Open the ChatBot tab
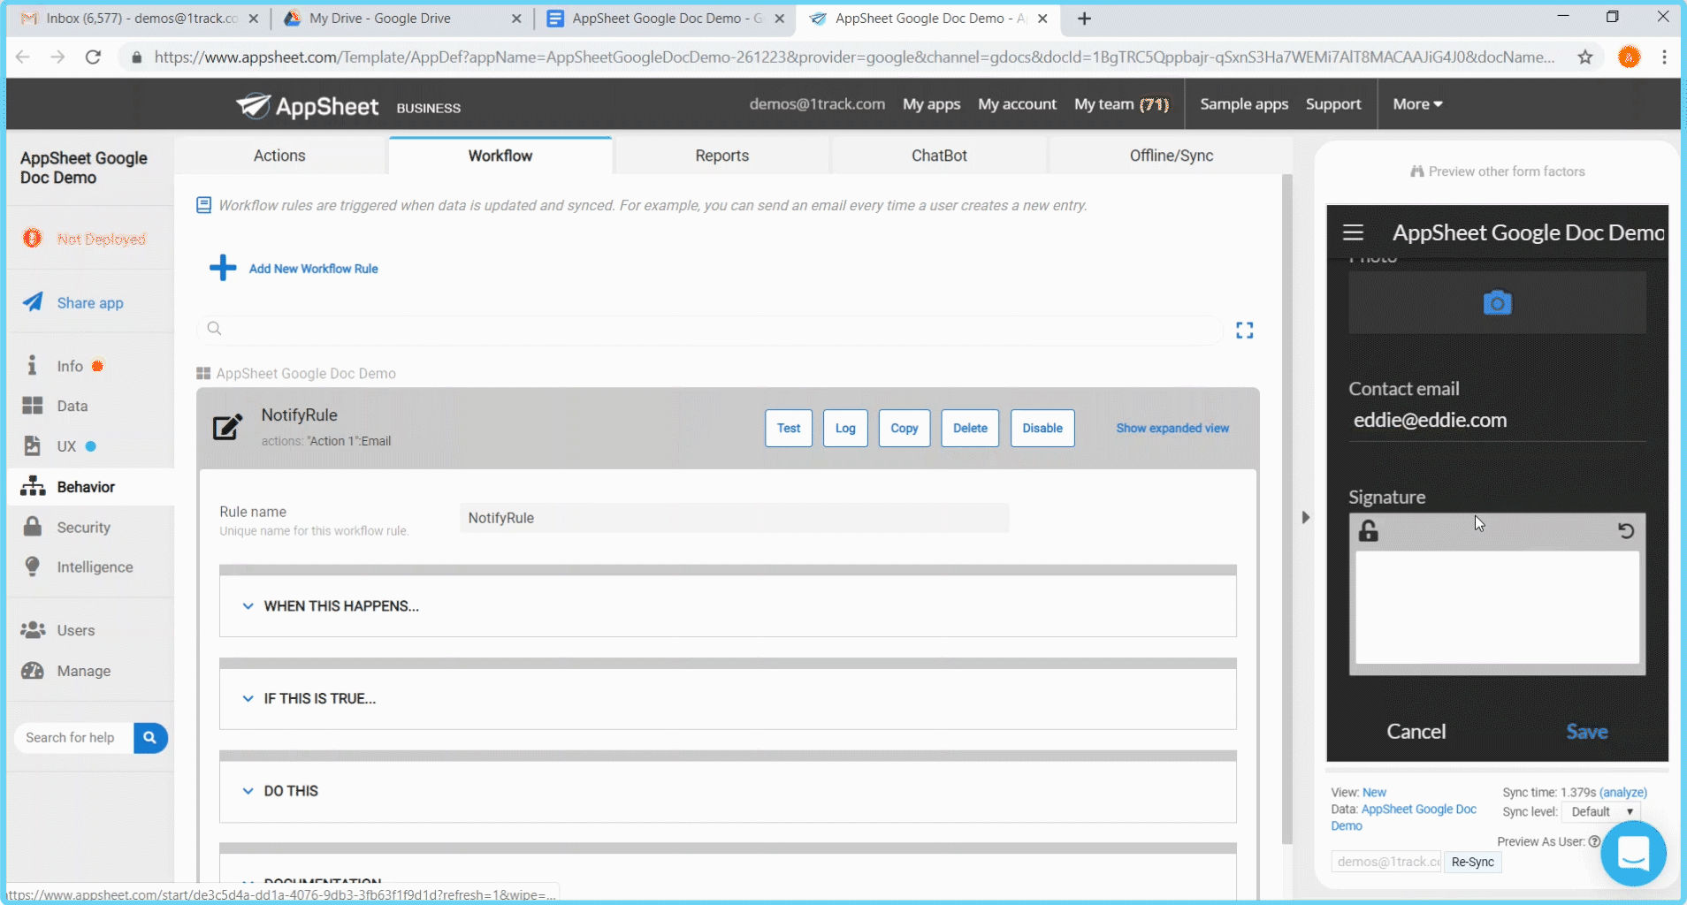1687x905 pixels. click(x=937, y=155)
